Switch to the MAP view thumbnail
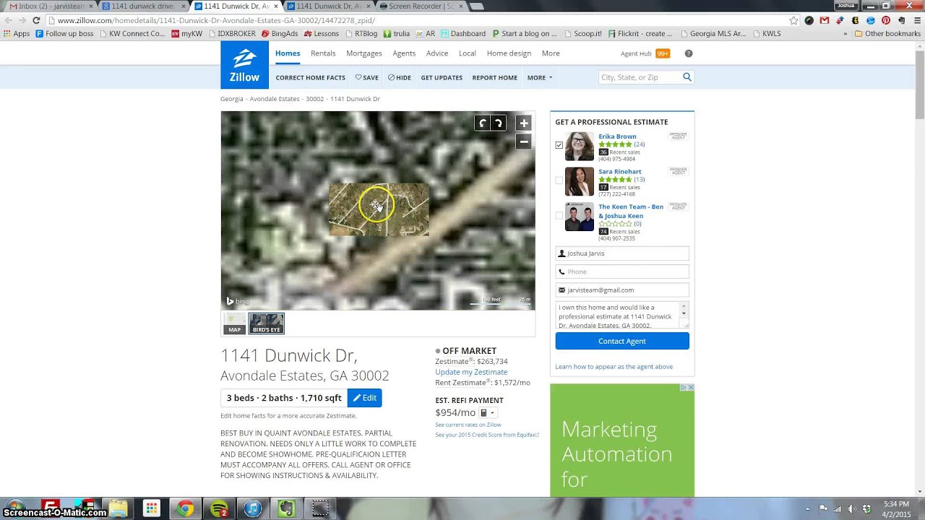925x520 pixels. (235, 324)
